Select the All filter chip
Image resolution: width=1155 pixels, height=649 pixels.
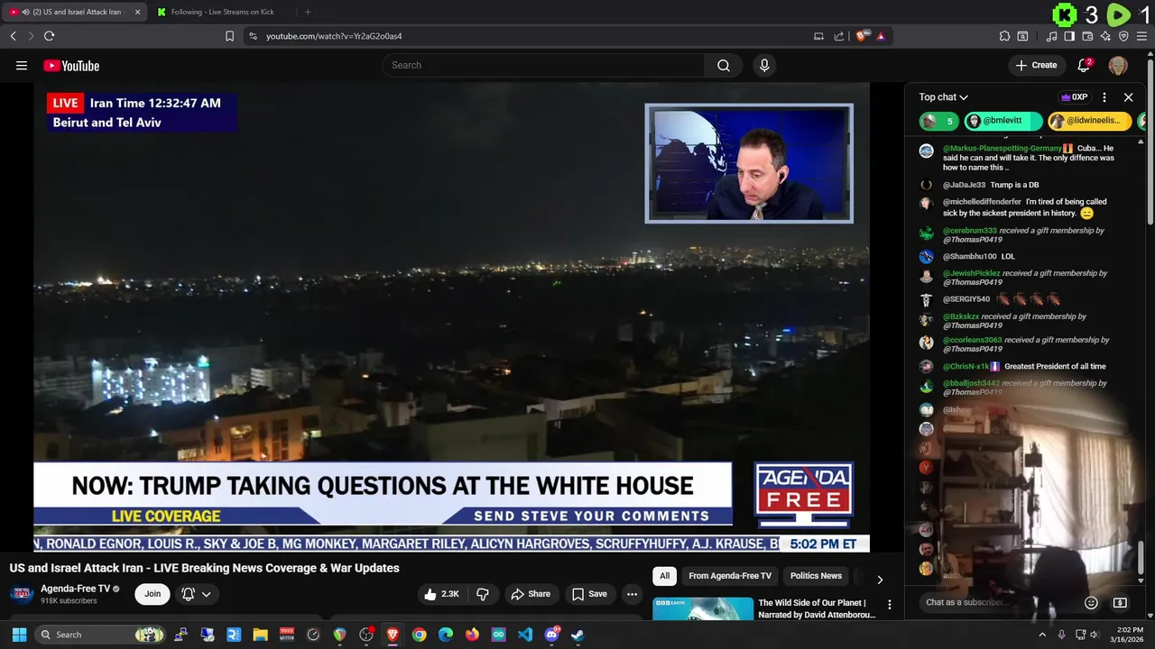(664, 576)
